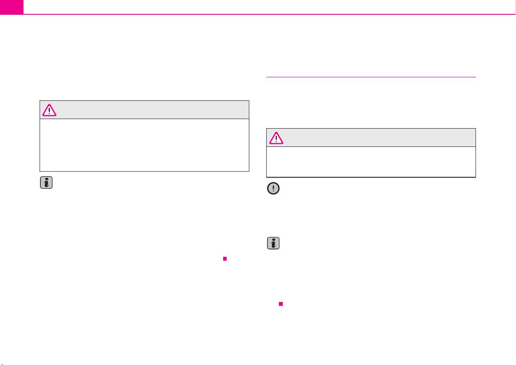Image resolution: width=516 pixels, height=365 pixels.
Task: Click the small black mark at the page's bottom-left corner
Action: pyautogui.click(x=2, y=364)
